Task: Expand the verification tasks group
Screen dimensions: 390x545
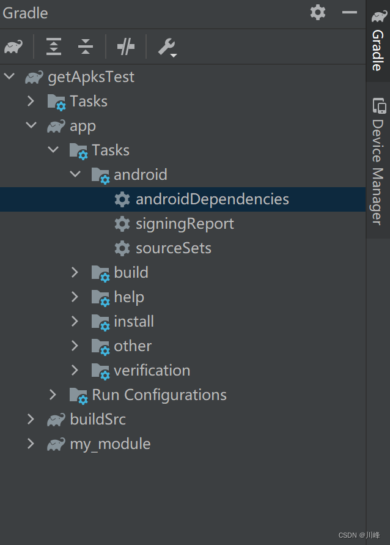Action: click(75, 370)
